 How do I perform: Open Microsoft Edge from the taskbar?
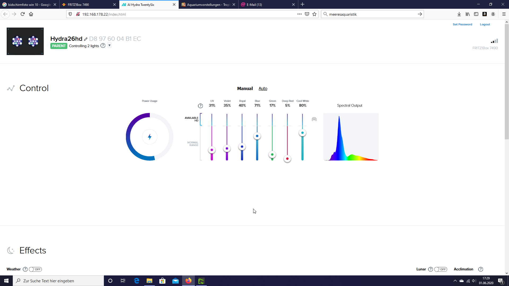coord(137,281)
